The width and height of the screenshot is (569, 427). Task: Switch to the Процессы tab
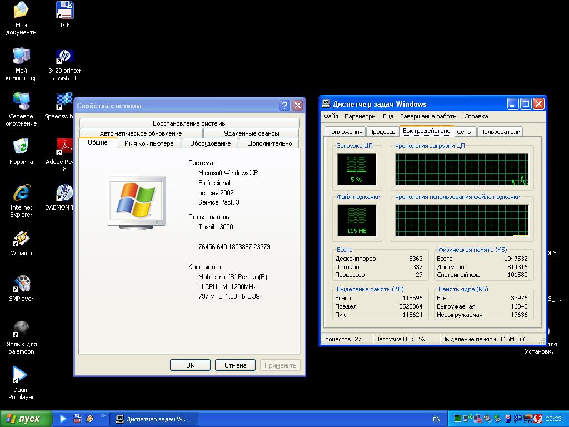383,132
